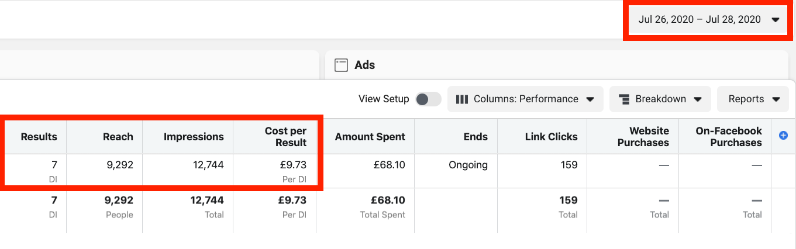This screenshot has height=249, width=796.
Task: Sort by the Results column header
Action: pyautogui.click(x=39, y=137)
